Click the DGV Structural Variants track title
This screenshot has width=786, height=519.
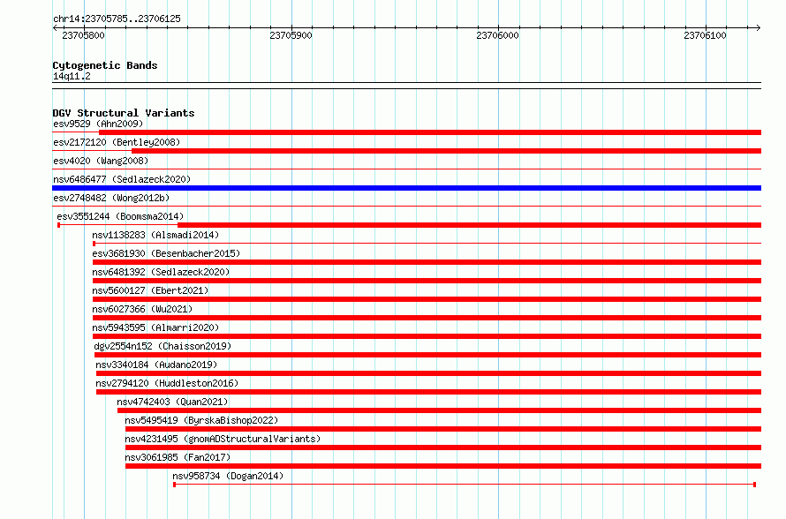[x=124, y=113]
